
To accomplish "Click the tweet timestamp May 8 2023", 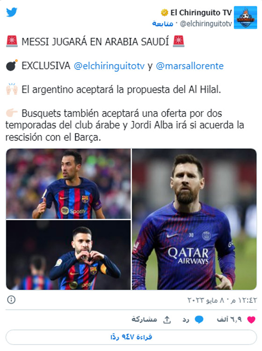I will 222,300.
